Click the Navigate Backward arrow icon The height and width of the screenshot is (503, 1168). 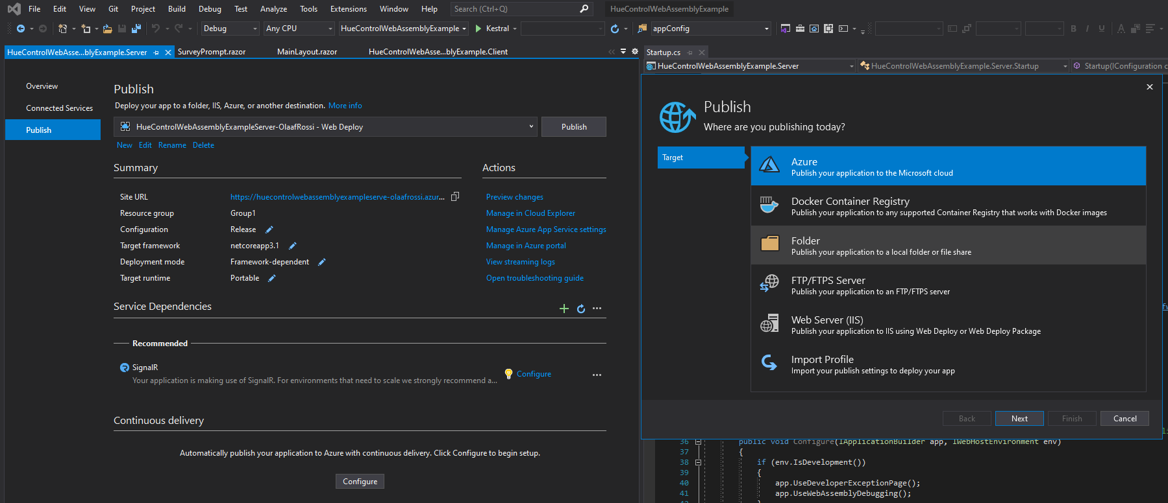point(21,29)
